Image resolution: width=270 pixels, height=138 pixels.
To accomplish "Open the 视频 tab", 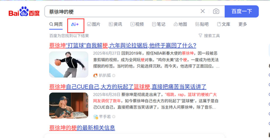I will tap(137, 24).
